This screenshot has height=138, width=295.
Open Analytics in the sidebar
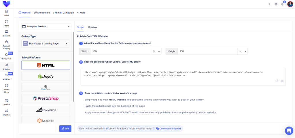pos(6,112)
